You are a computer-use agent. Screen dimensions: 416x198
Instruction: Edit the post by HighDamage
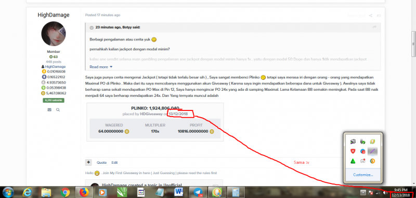pyautogui.click(x=114, y=163)
